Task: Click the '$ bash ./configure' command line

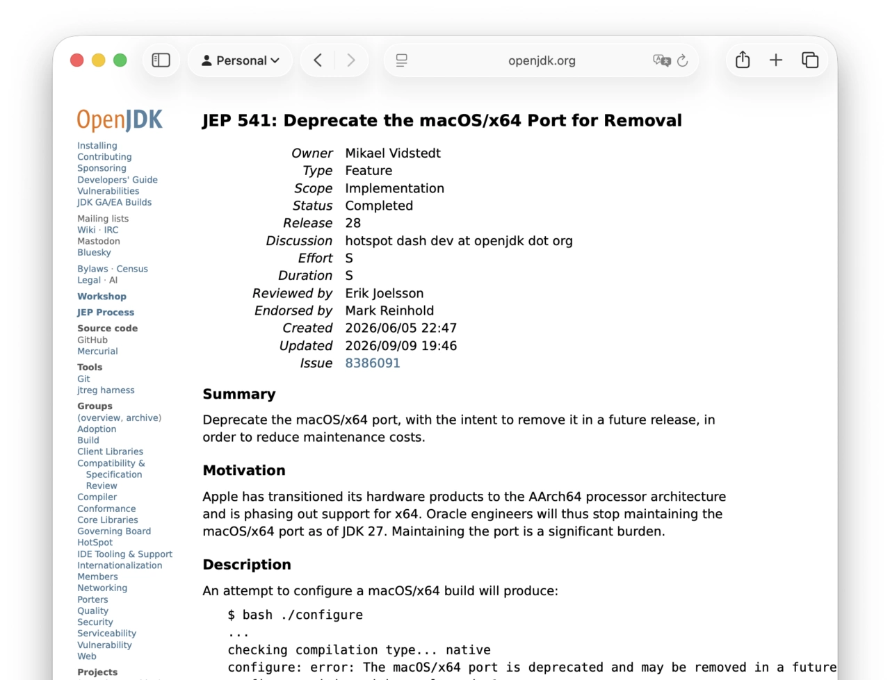Action: (x=296, y=615)
